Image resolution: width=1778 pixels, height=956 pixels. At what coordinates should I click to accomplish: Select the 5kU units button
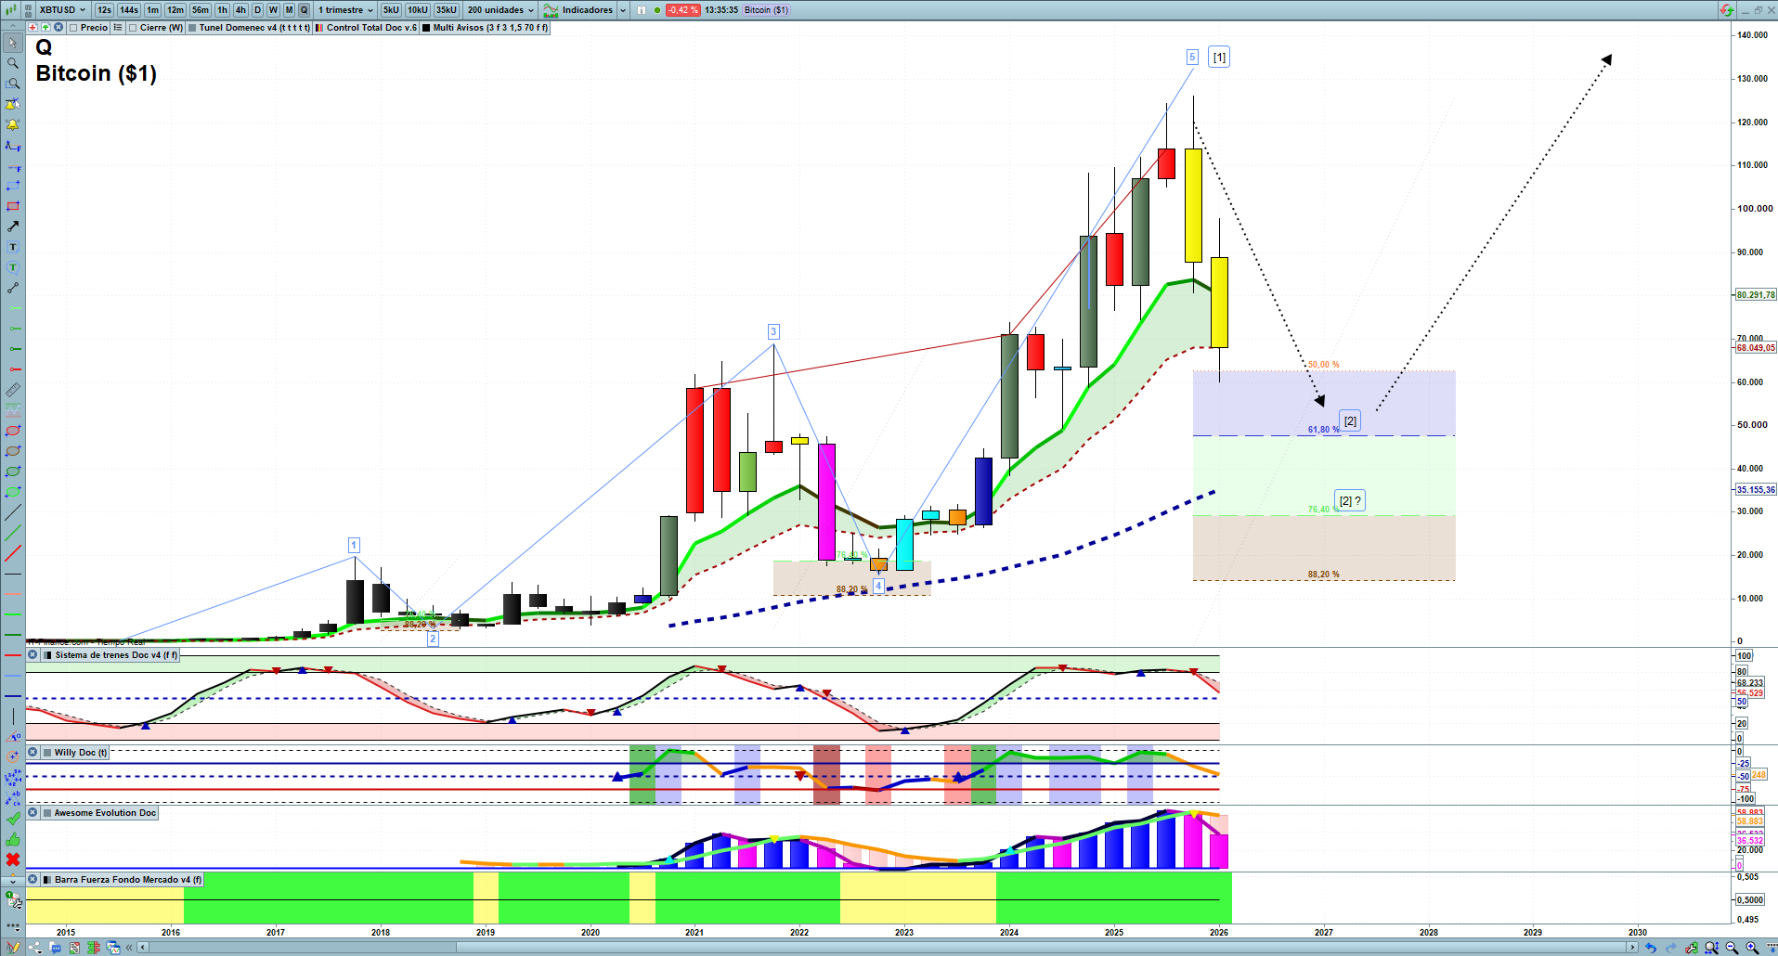click(x=391, y=10)
